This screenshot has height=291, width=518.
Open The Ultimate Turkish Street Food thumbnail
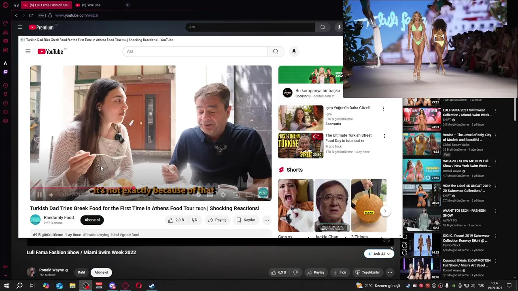pos(301,145)
